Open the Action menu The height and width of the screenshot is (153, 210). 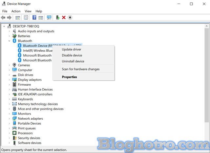(x=16, y=11)
